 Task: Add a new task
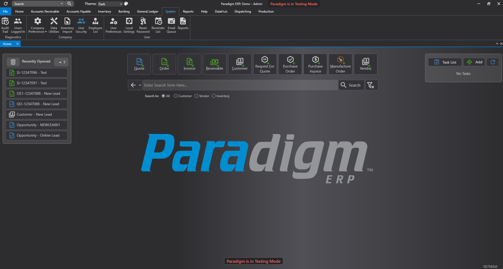tap(474, 62)
